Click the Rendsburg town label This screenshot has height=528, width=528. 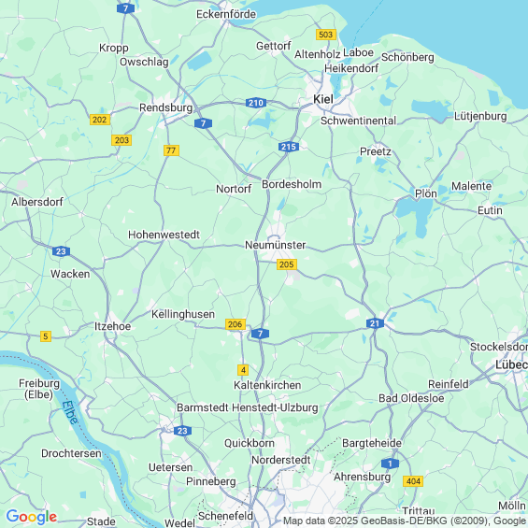166,107
